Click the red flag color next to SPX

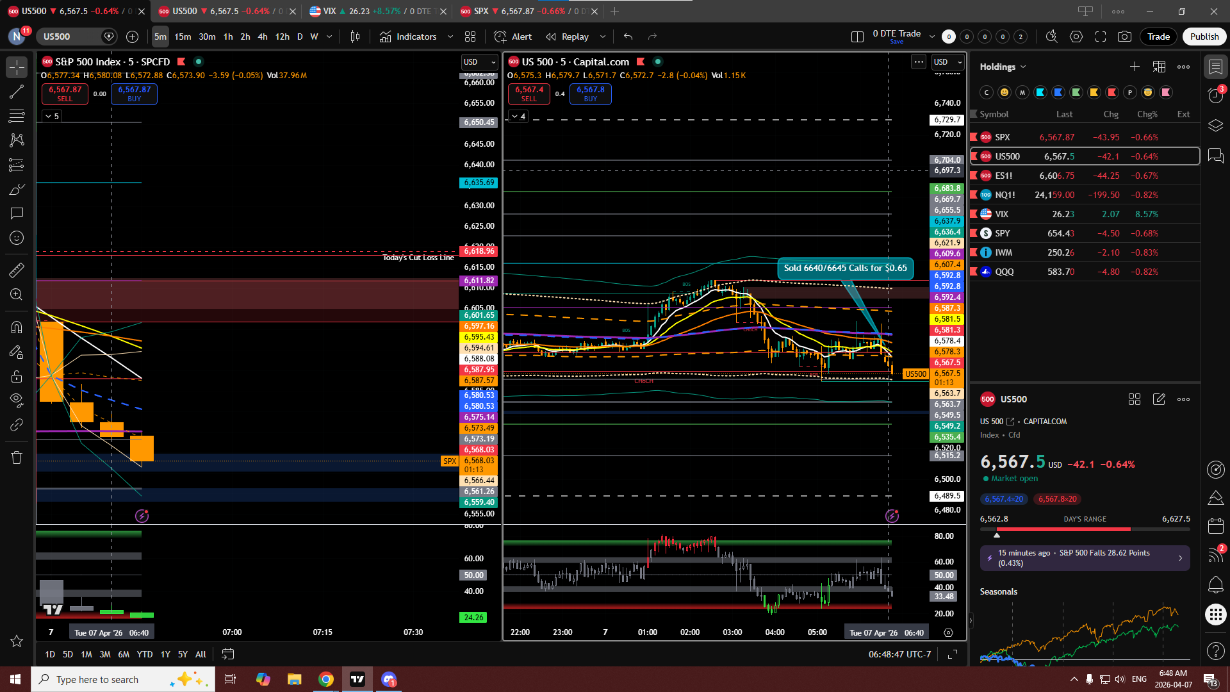974,137
